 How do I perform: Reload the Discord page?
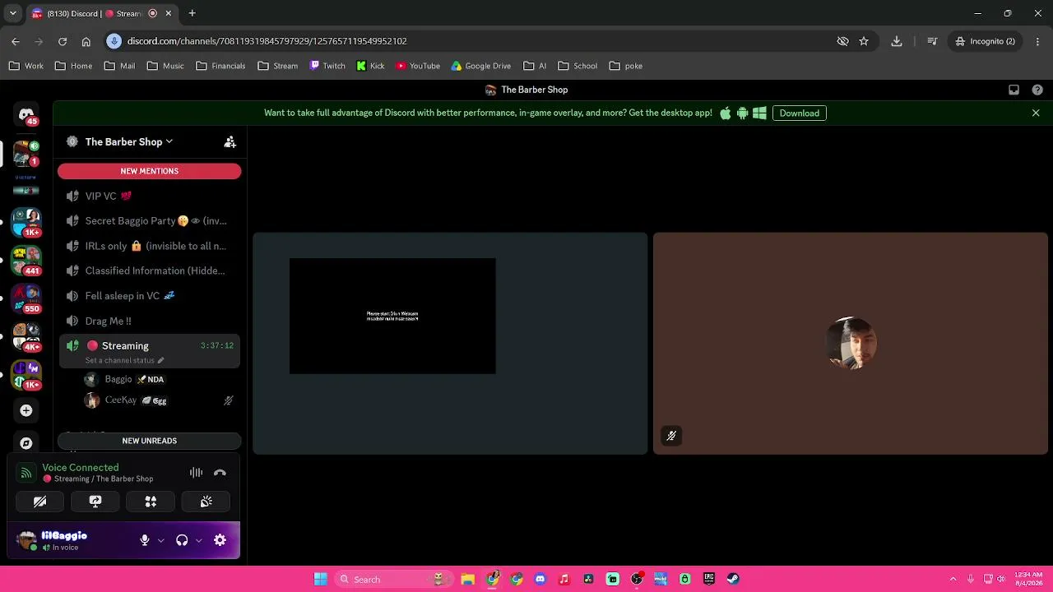(x=63, y=41)
